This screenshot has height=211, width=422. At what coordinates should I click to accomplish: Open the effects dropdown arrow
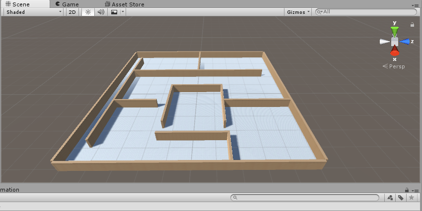click(123, 12)
